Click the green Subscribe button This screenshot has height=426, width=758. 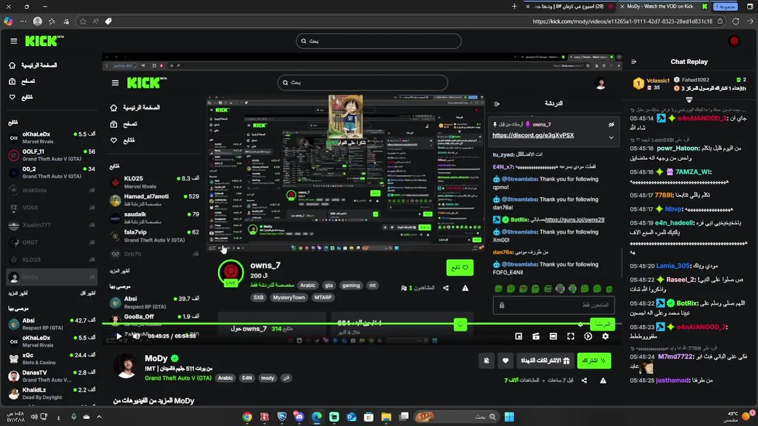594,360
